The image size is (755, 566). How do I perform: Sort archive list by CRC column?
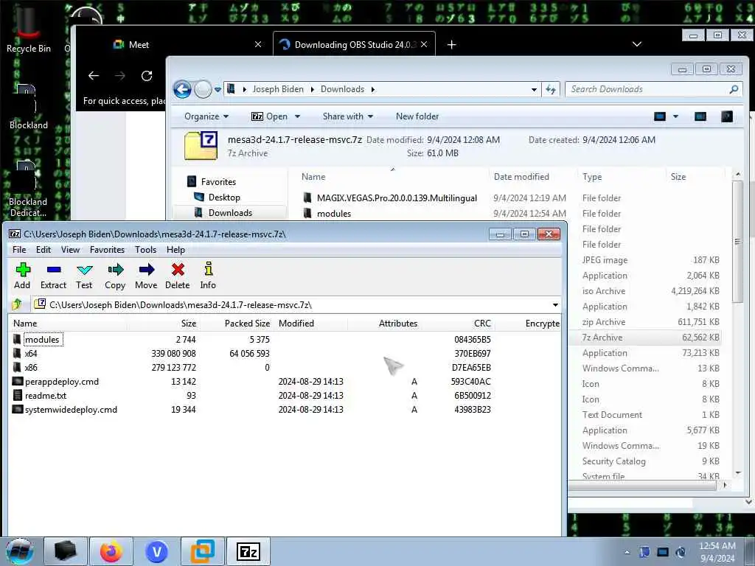point(482,324)
